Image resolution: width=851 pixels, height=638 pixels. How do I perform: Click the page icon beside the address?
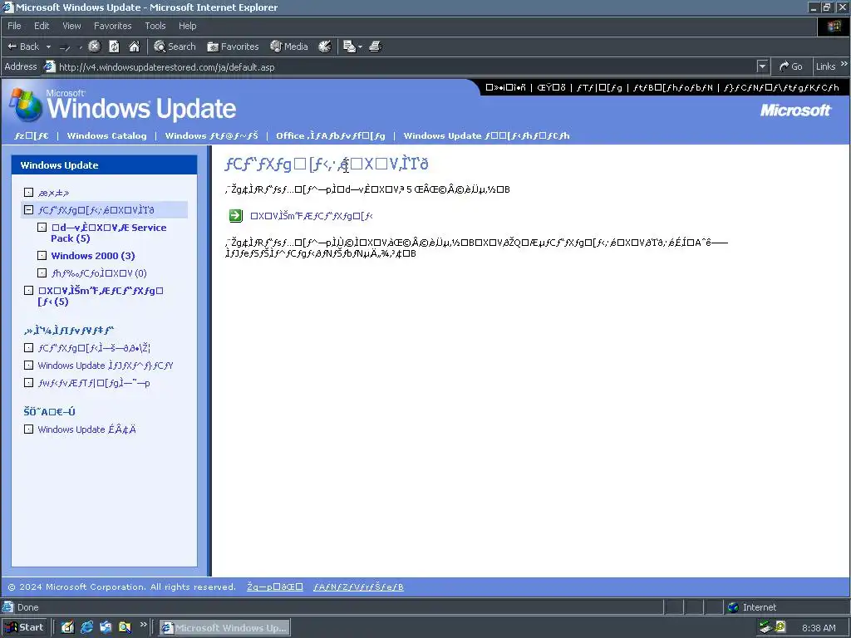pos(49,66)
